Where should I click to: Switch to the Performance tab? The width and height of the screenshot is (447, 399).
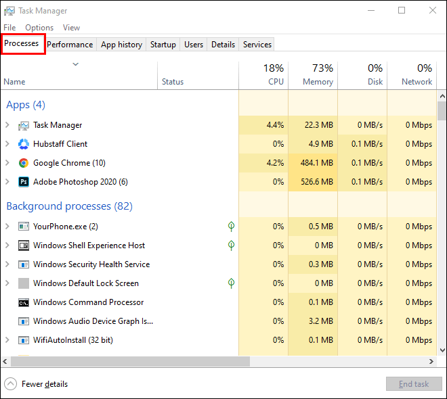click(70, 45)
